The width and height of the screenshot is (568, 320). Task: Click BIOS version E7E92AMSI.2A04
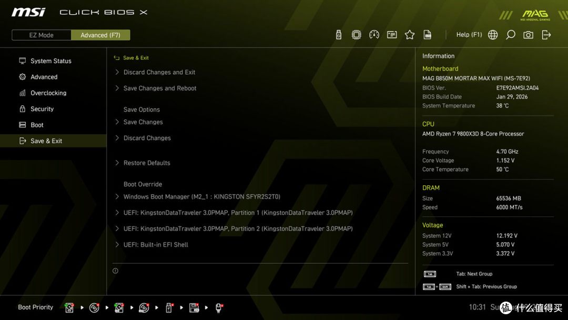[518, 88]
